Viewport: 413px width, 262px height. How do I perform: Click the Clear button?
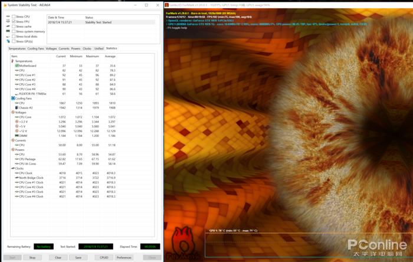tap(58, 257)
